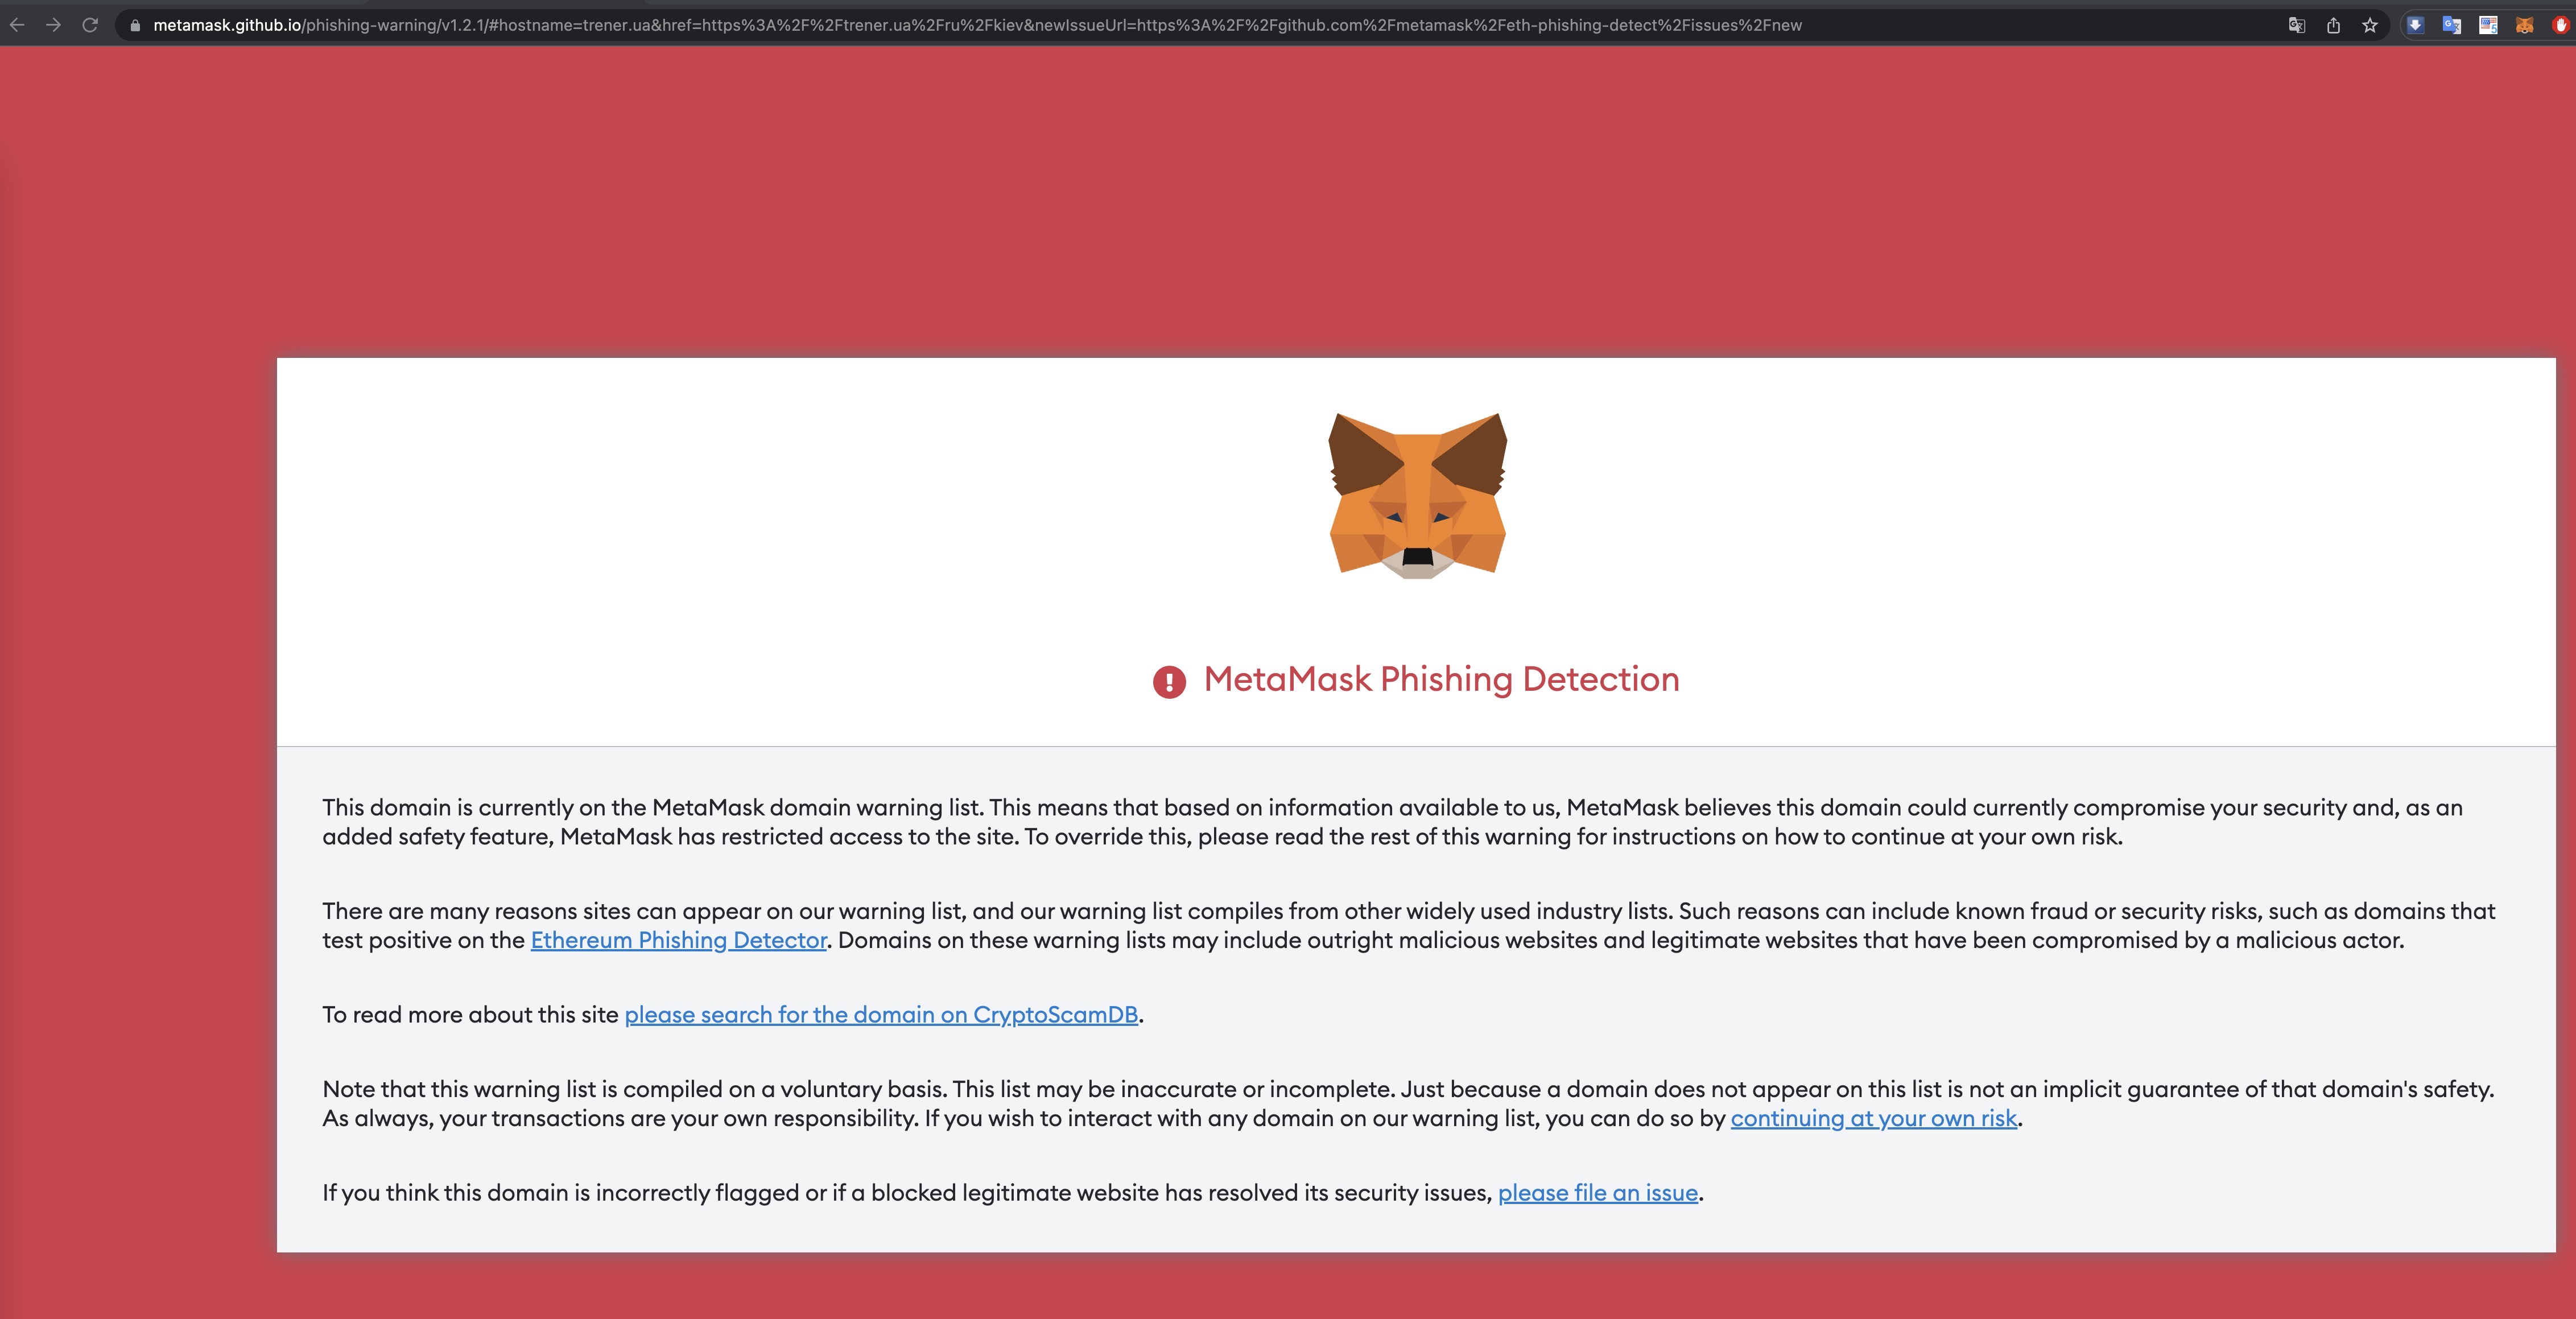Click 'continuing at your own risk'
This screenshot has height=1319, width=2576.
pyautogui.click(x=1874, y=1118)
